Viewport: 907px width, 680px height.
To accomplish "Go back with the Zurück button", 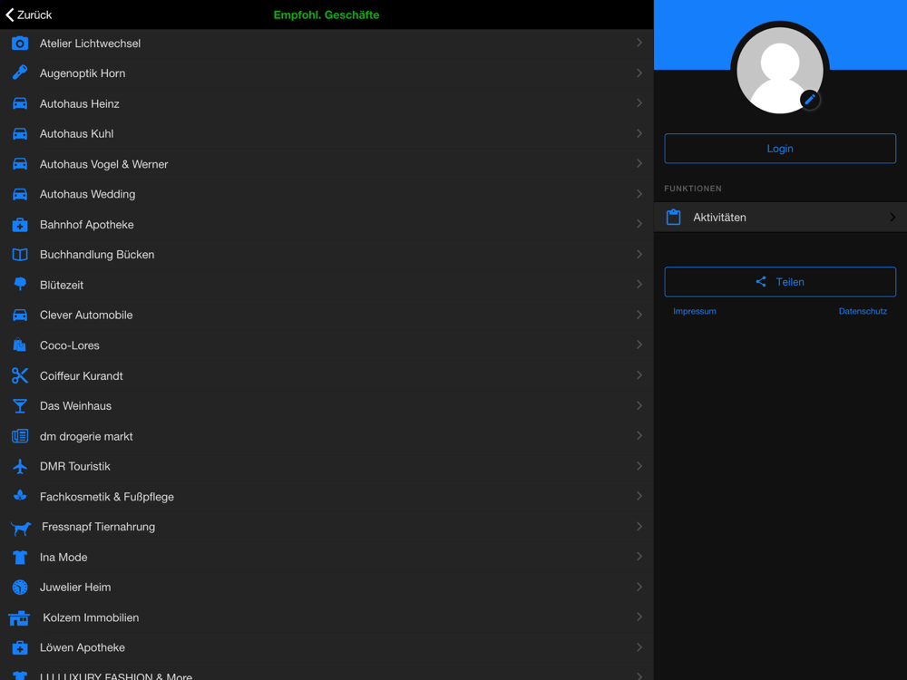I will point(29,15).
